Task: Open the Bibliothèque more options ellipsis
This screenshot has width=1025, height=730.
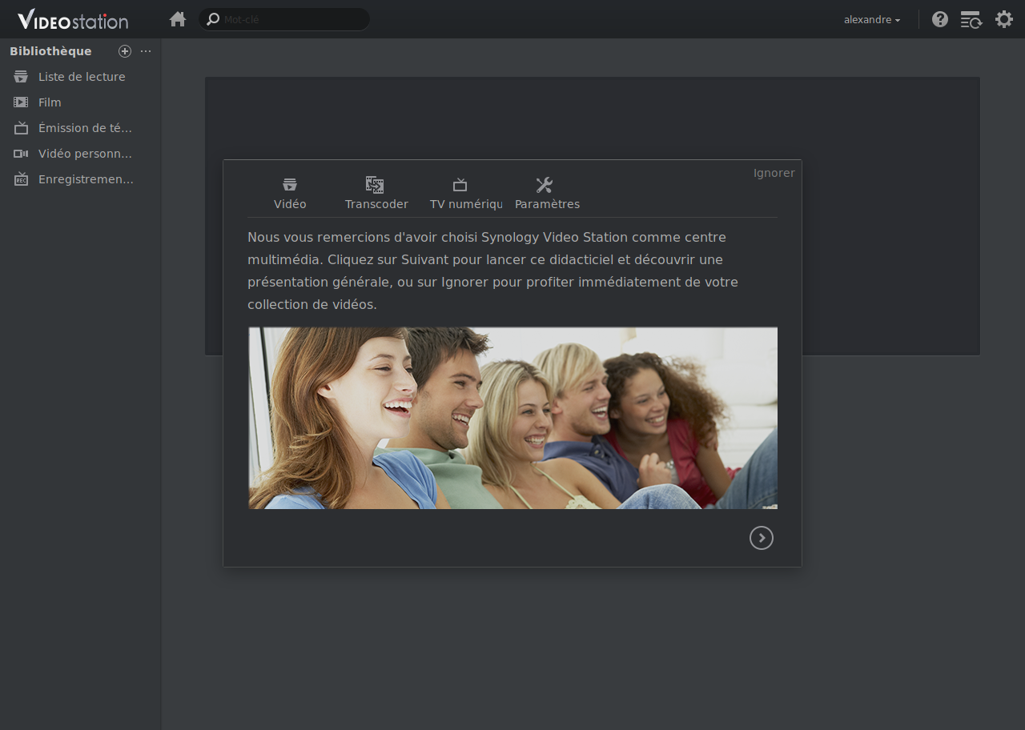Action: [146, 51]
